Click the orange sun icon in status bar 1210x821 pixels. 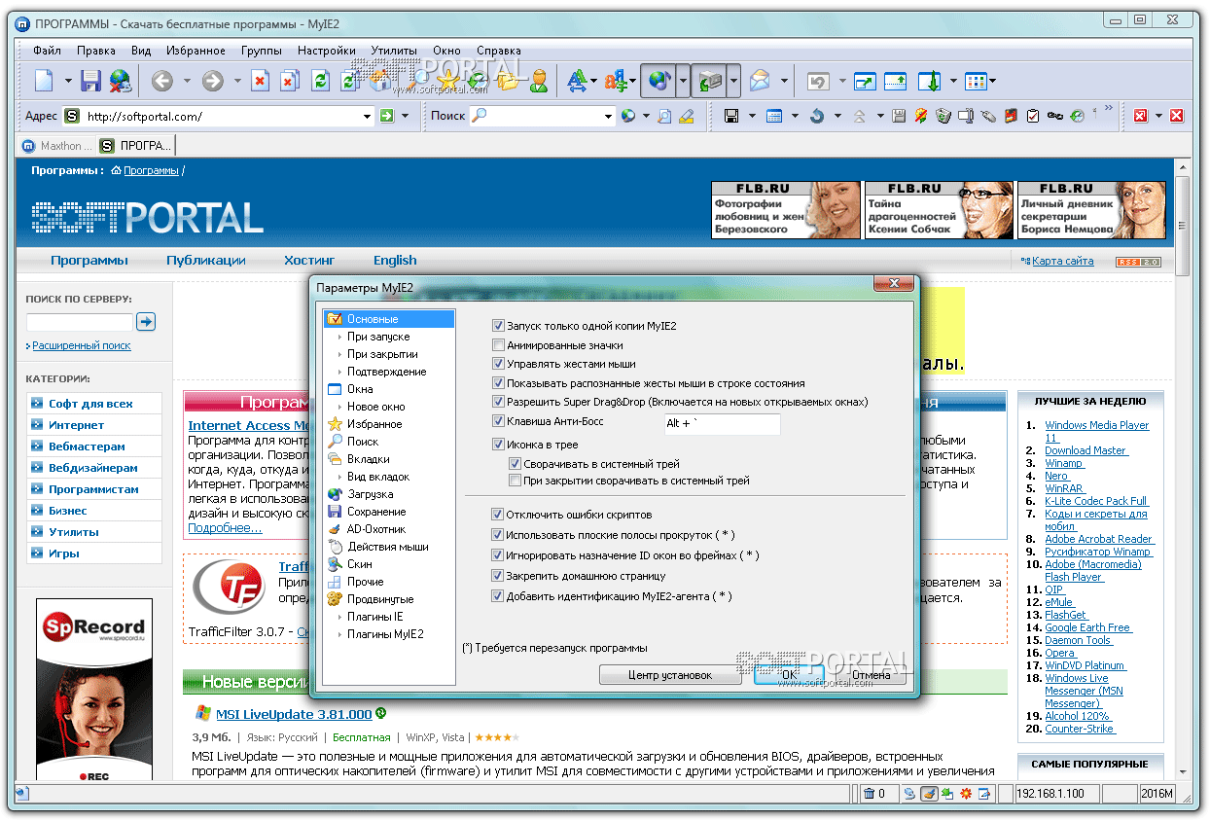[966, 794]
